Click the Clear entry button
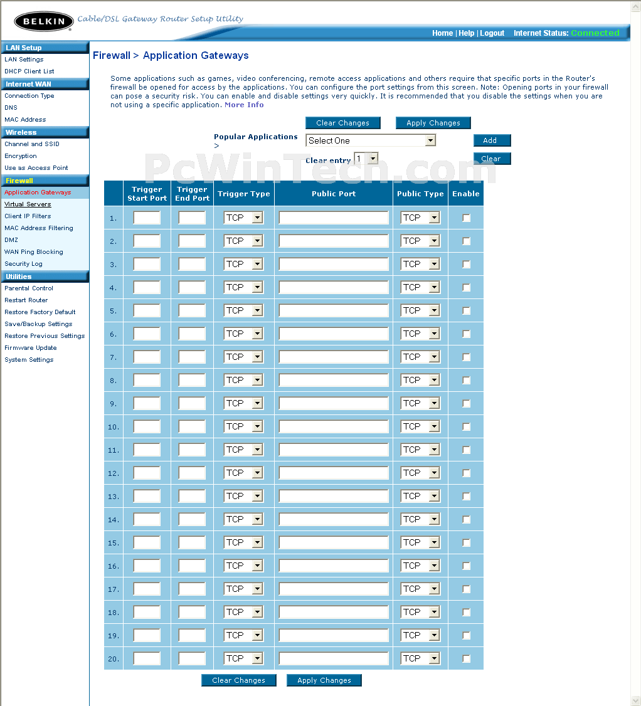 click(492, 159)
